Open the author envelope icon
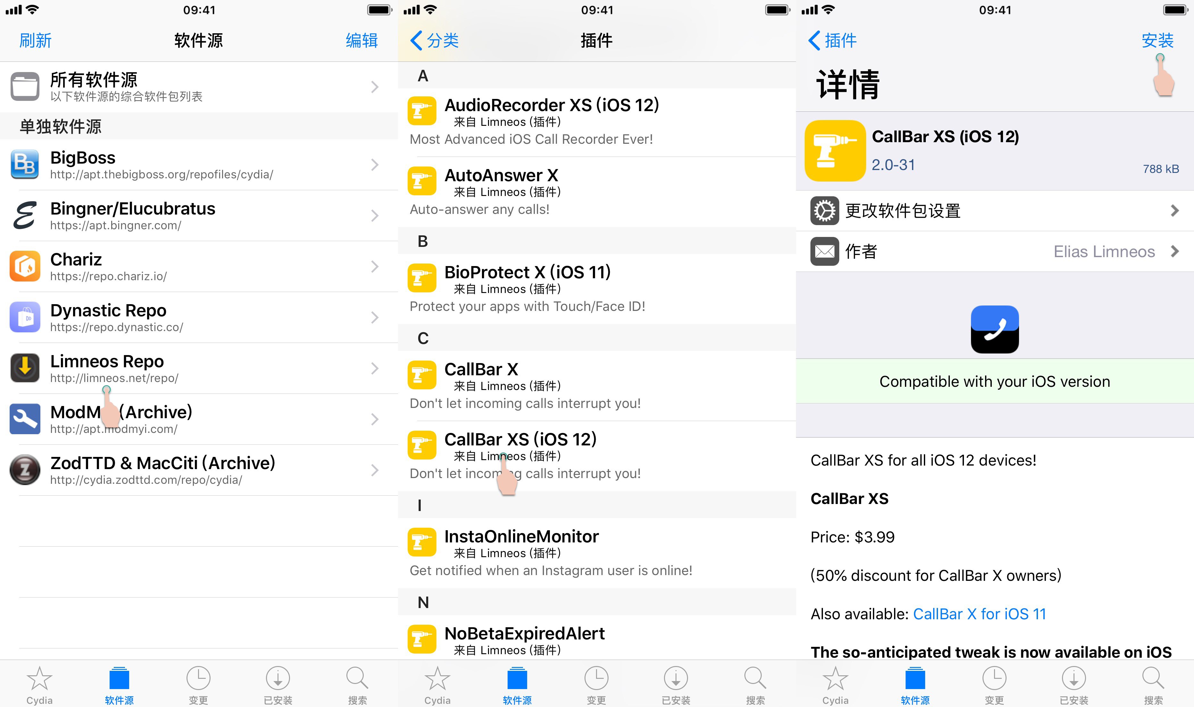The image size is (1194, 707). tap(825, 252)
